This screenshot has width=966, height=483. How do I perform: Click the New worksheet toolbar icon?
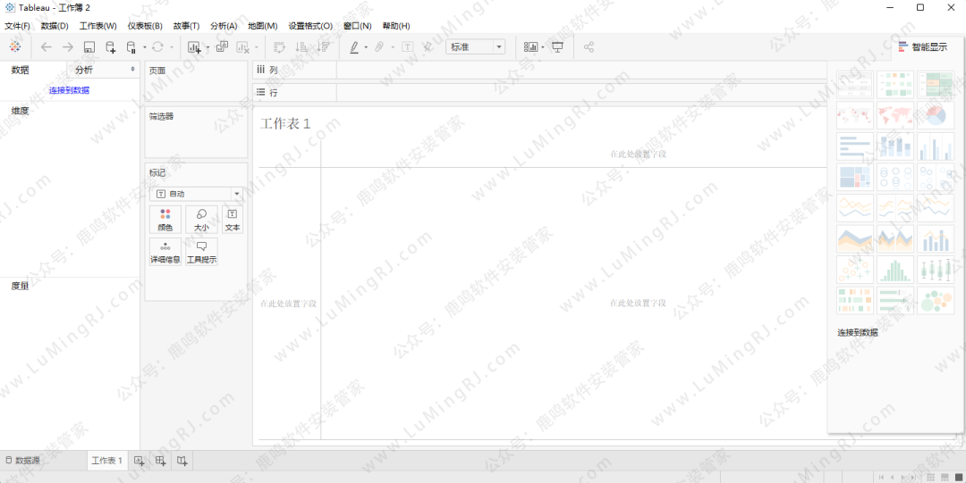[x=194, y=46]
